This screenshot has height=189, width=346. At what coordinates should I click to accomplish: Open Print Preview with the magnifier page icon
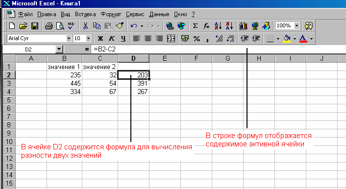60,26
